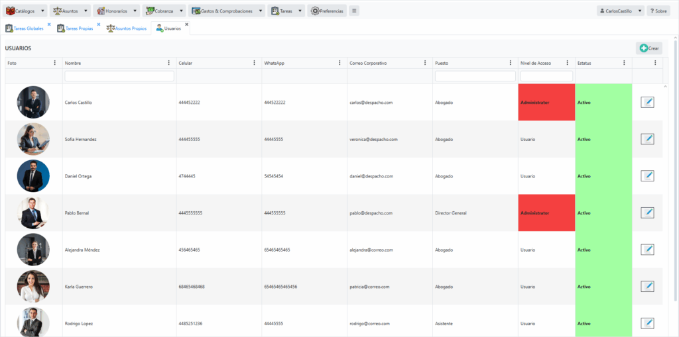This screenshot has height=337, width=679.
Task: Switch to the Asuntos Propios tab
Action: pyautogui.click(x=130, y=28)
